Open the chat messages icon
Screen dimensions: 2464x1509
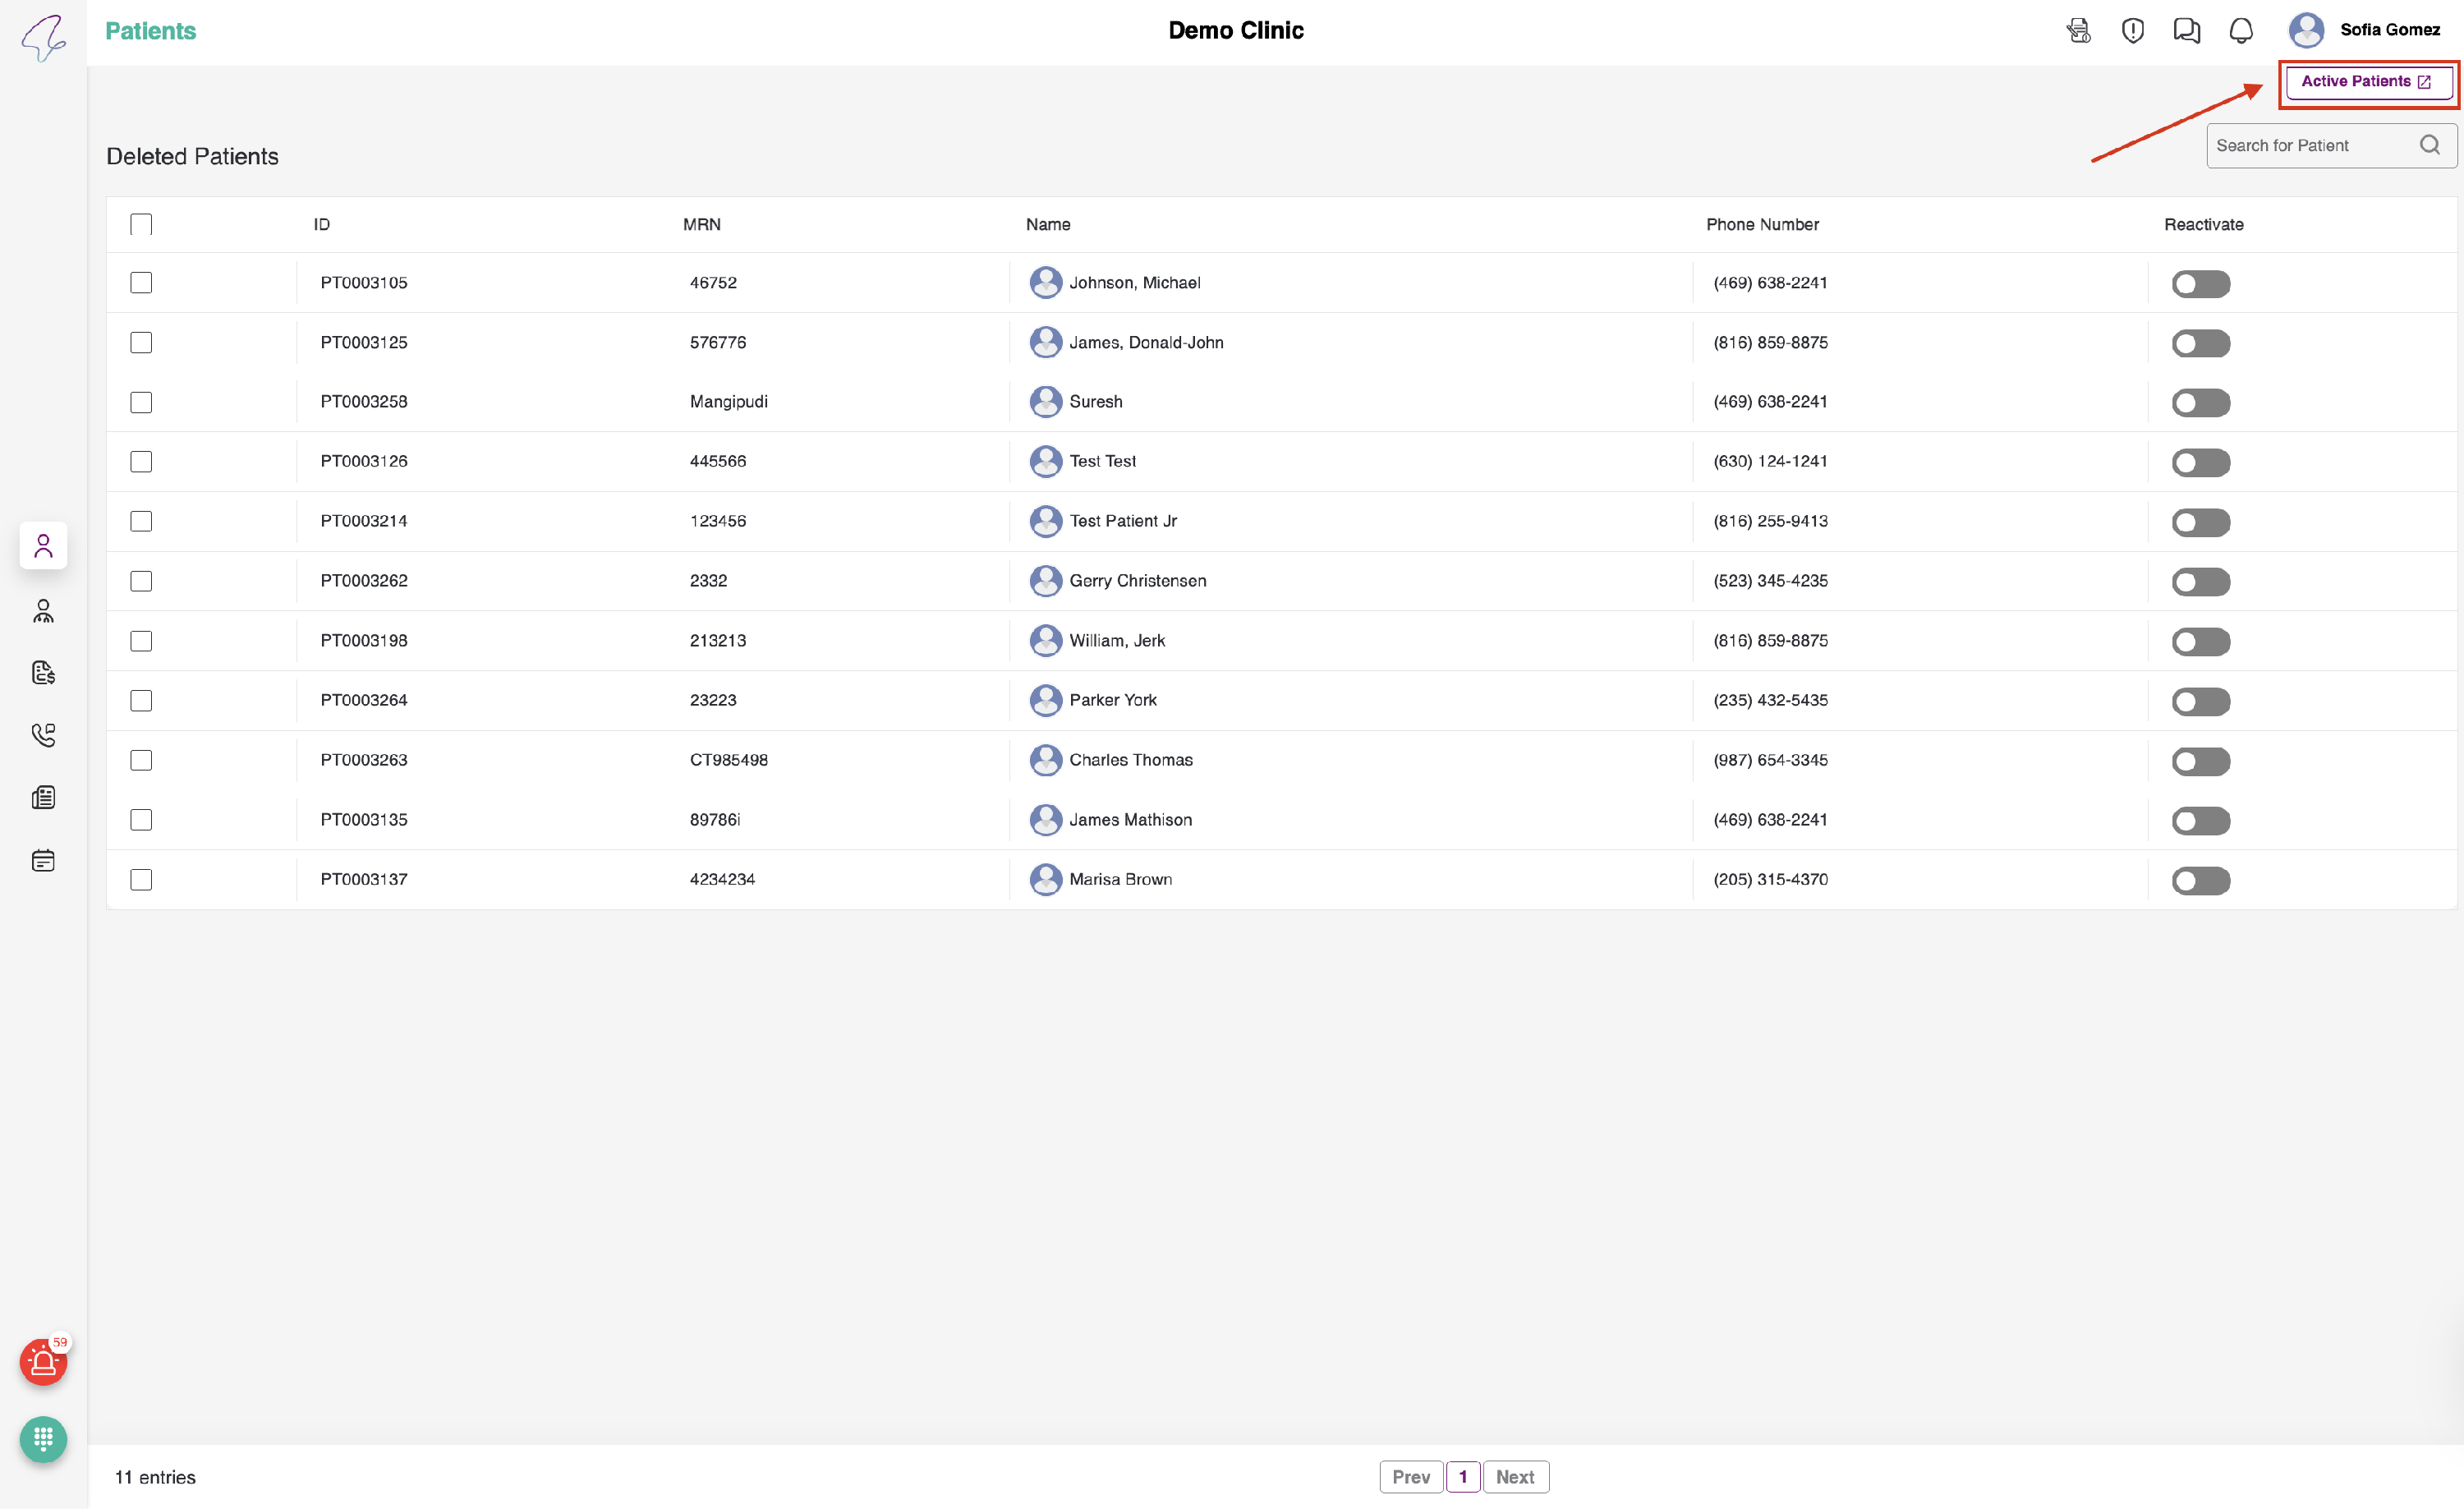point(2186,31)
